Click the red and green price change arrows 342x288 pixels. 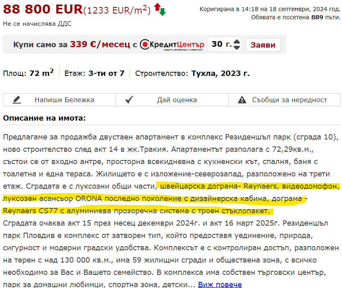160,9
